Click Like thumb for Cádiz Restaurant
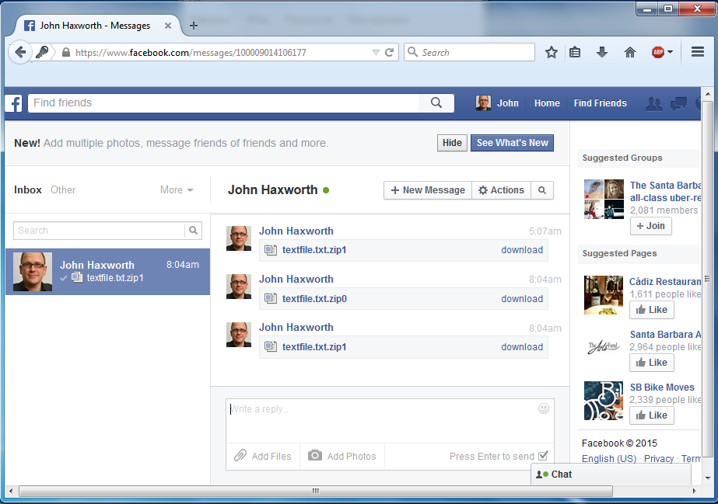 point(652,310)
